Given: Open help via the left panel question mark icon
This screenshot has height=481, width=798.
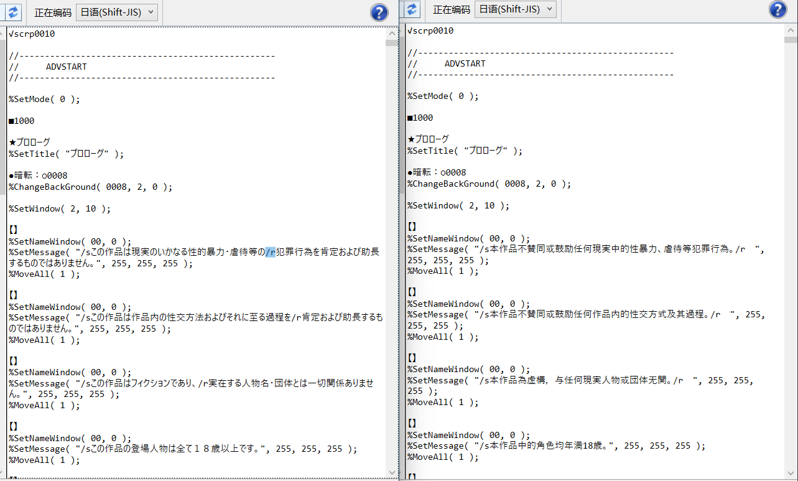Looking at the screenshot, I should coord(379,12).
